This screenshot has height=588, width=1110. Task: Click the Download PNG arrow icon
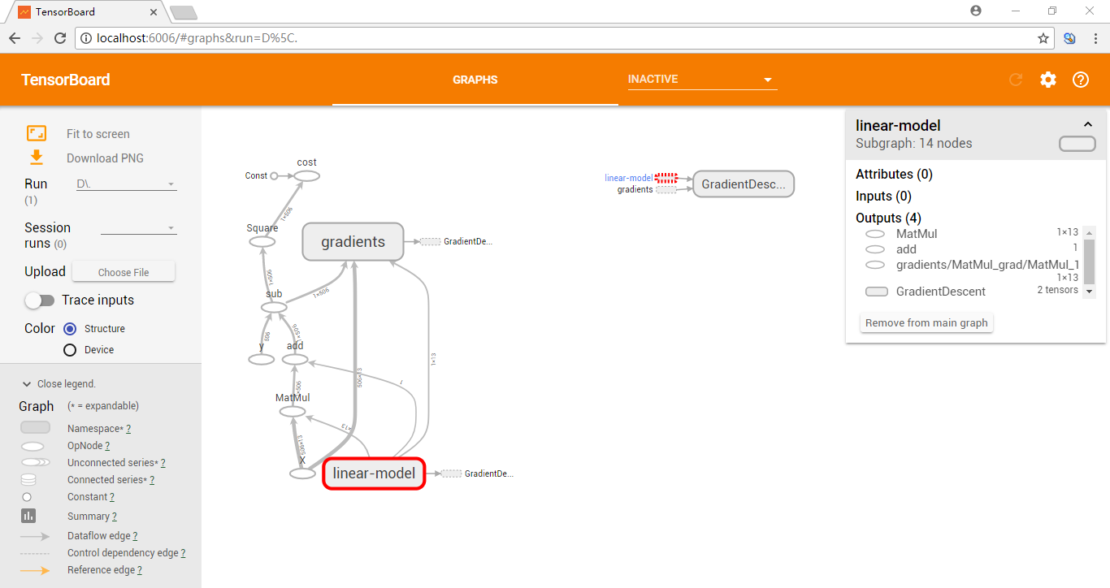click(37, 158)
